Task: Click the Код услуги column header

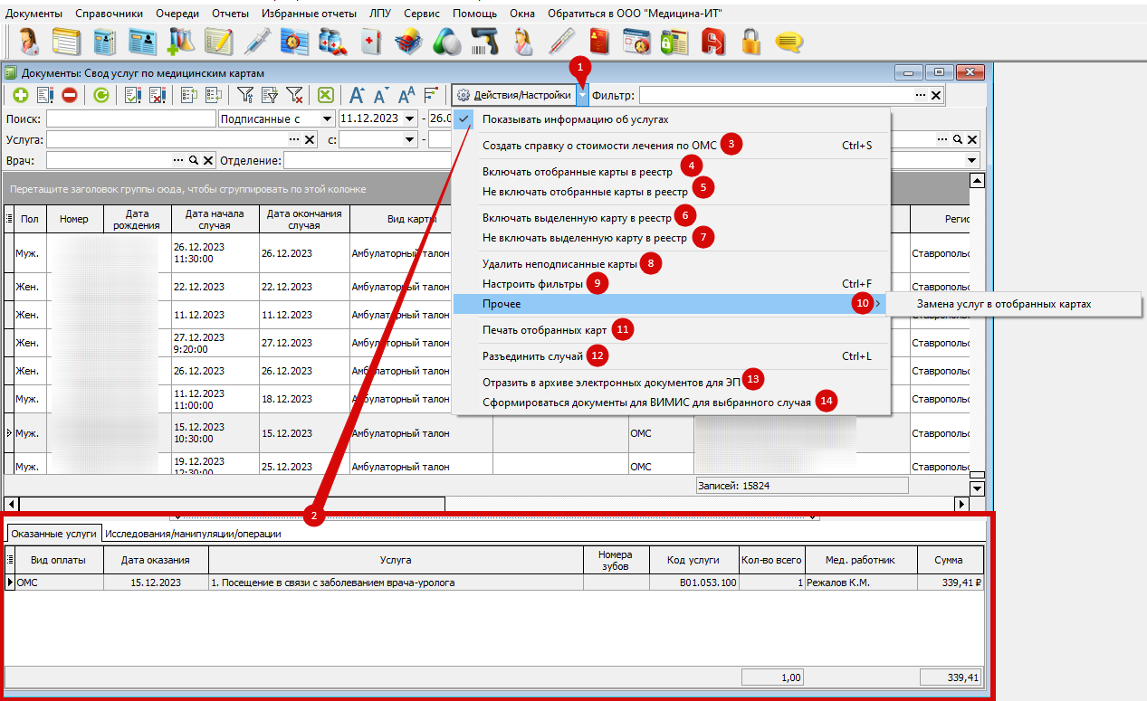Action: 693,560
